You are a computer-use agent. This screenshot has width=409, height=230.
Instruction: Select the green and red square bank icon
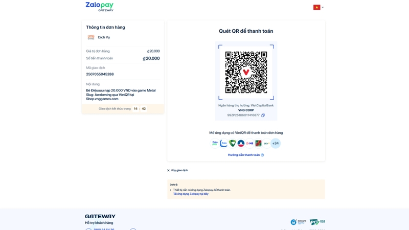[258, 143]
